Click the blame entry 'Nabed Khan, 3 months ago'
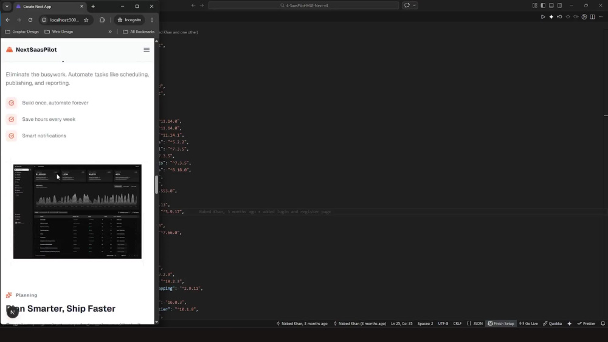Screen dimensions: 608x342 pos(302,323)
